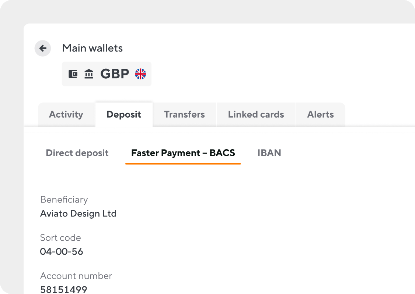Image resolution: width=415 pixels, height=294 pixels.
Task: Select the sort code 04-00-56
Action: point(62,251)
